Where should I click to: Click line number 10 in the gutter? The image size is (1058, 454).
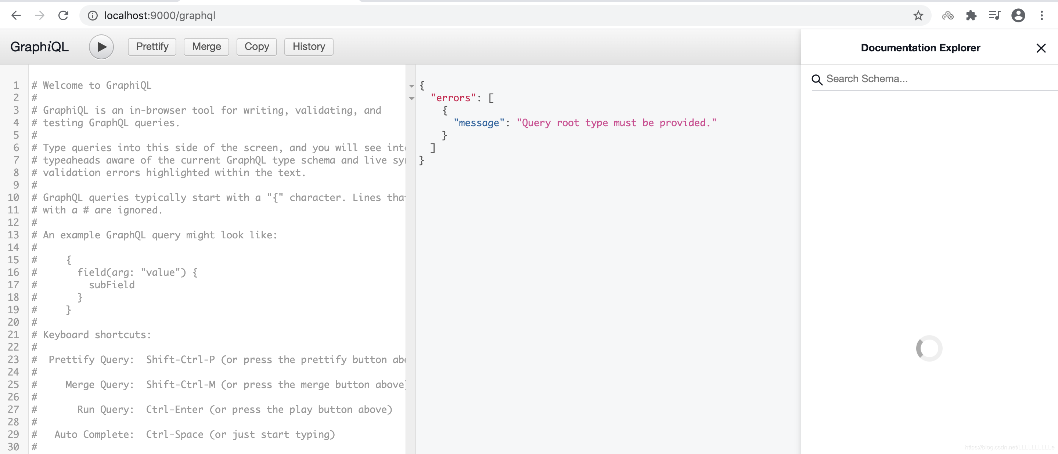pos(13,198)
